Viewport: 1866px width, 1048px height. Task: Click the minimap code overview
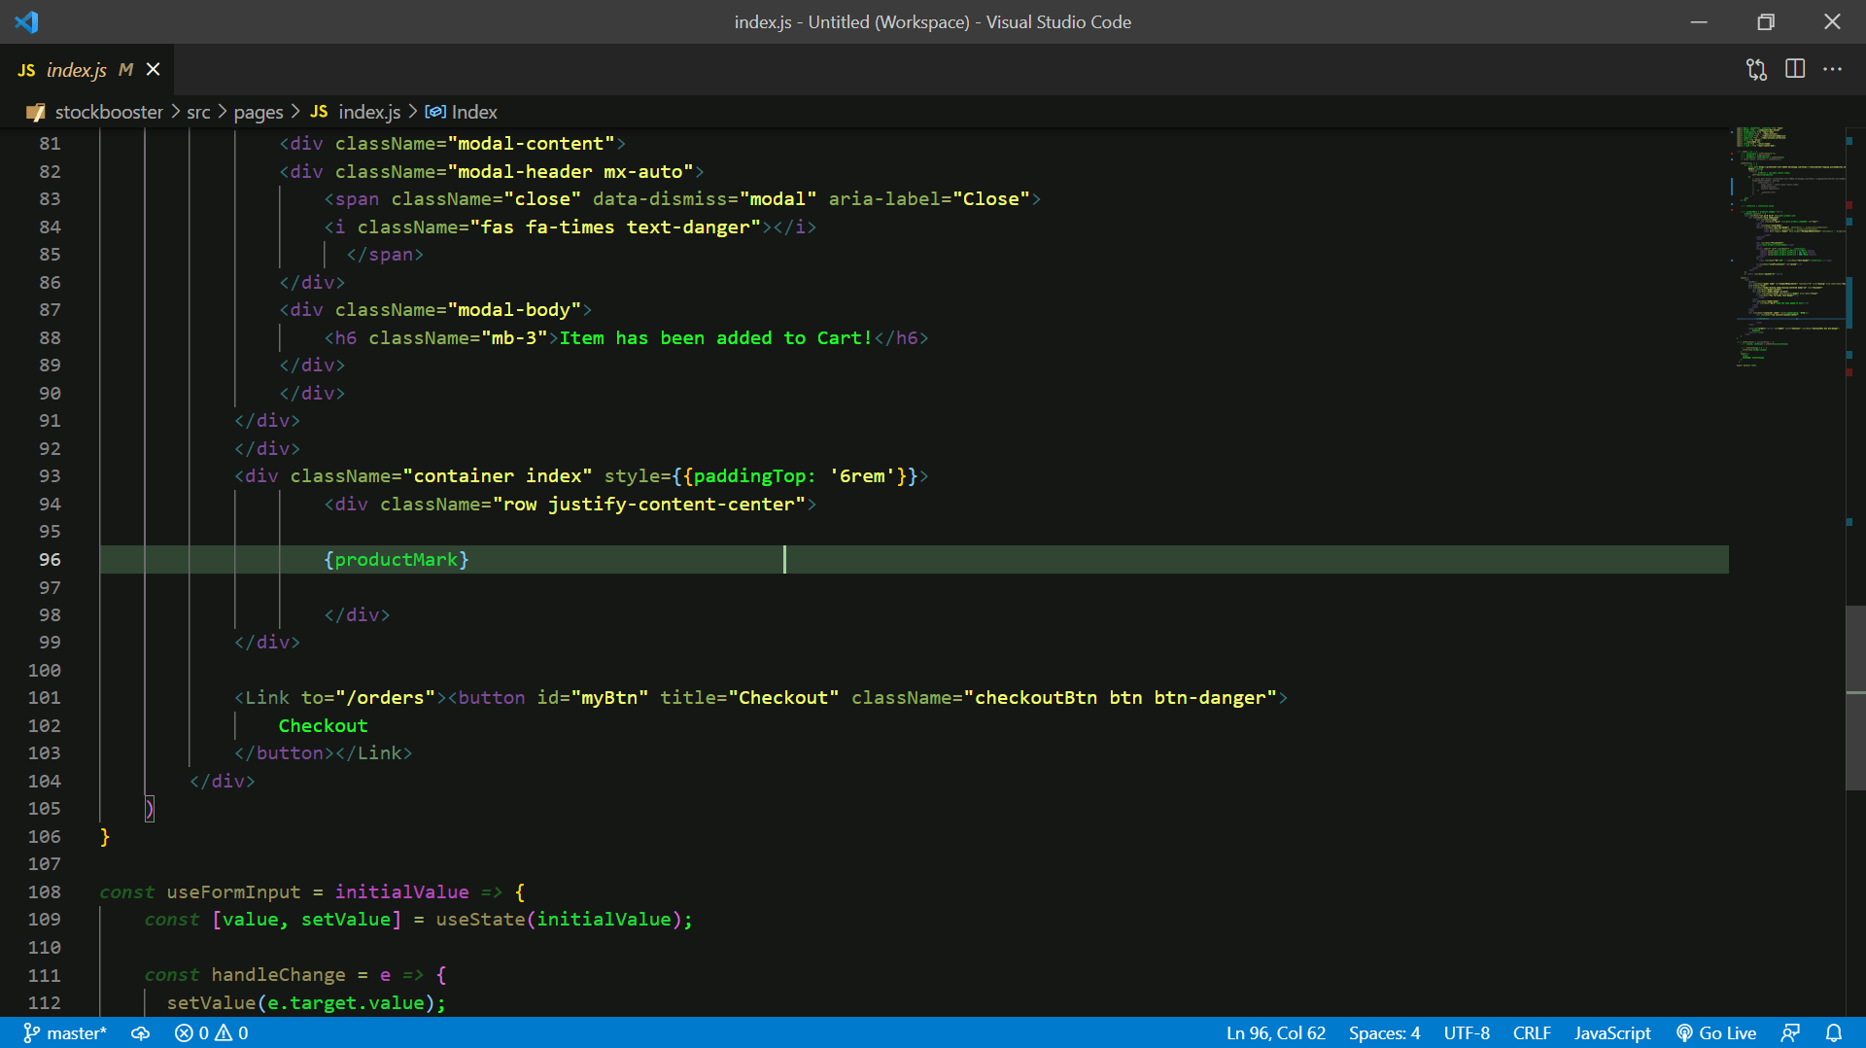coord(1788,248)
